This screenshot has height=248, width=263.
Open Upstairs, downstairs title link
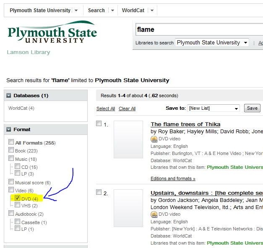tap(207, 193)
